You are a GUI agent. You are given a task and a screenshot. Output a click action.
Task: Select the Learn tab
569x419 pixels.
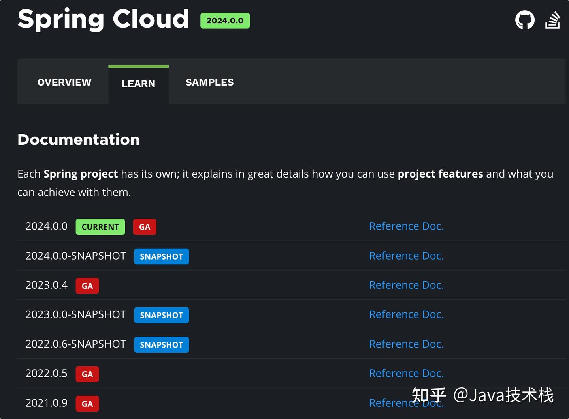(138, 84)
